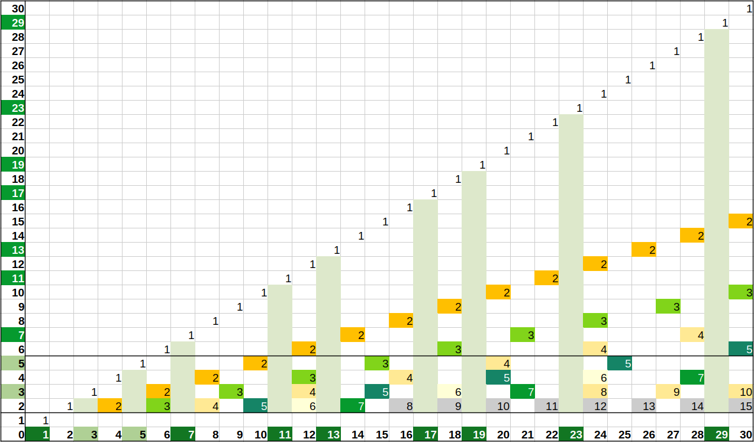Select dark green column label 11 in bottom row

coord(280,434)
